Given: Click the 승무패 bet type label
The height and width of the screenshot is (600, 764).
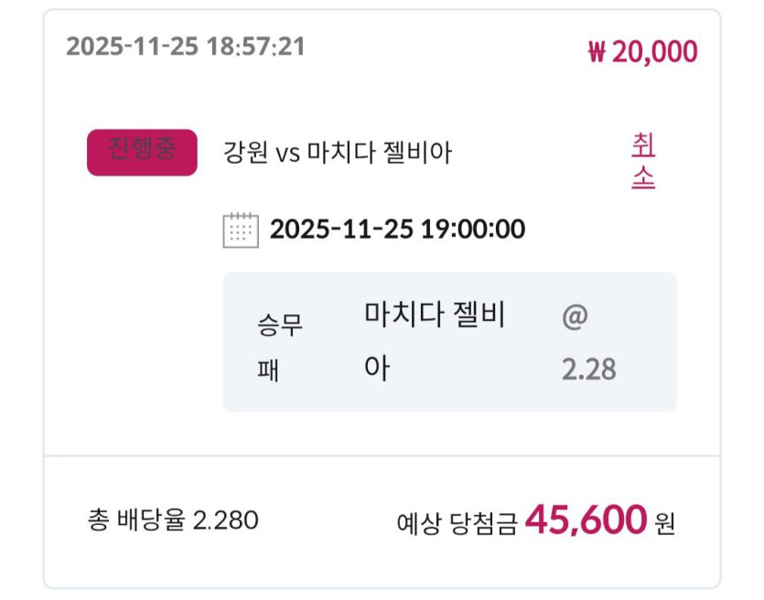Looking at the screenshot, I should click(x=280, y=347).
